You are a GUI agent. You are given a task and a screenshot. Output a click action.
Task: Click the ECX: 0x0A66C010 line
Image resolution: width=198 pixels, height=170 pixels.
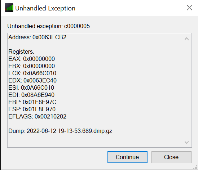pos(32,73)
